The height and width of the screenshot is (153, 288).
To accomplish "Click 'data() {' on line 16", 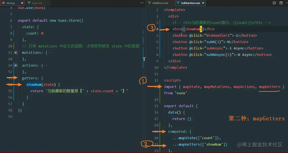I will (x=177, y=112).
